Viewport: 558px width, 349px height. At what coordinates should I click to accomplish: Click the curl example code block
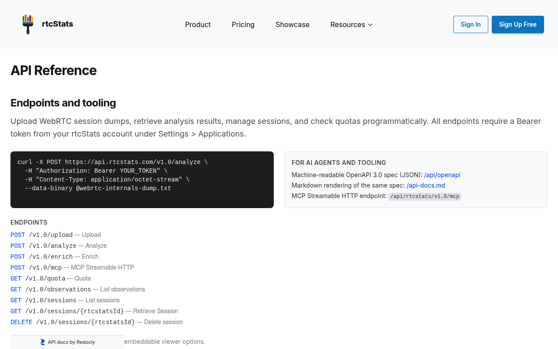coord(142,180)
